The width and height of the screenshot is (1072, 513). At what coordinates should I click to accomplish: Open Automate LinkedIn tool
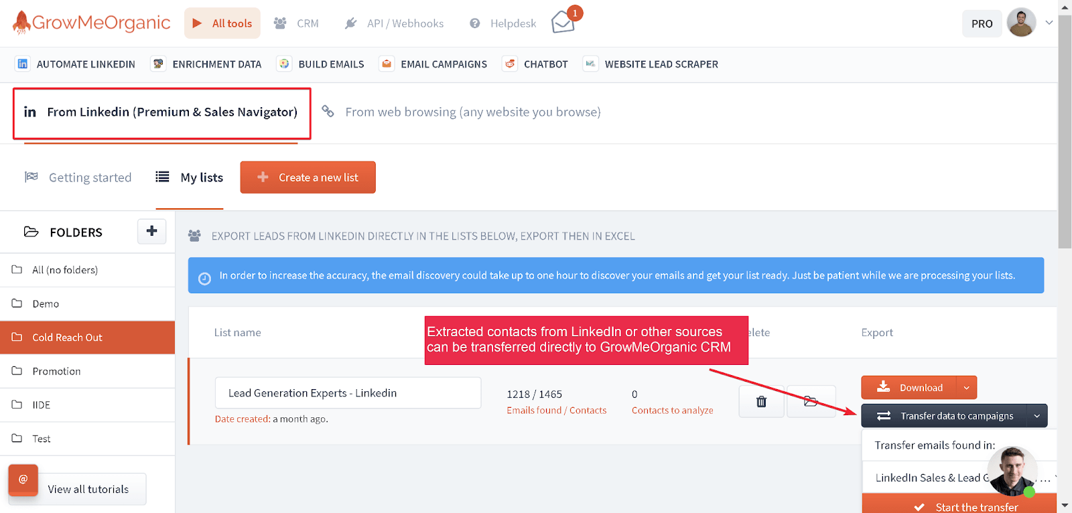tap(76, 64)
